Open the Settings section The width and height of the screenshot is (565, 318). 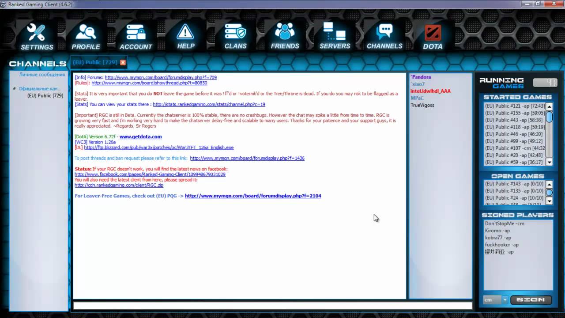(x=37, y=37)
